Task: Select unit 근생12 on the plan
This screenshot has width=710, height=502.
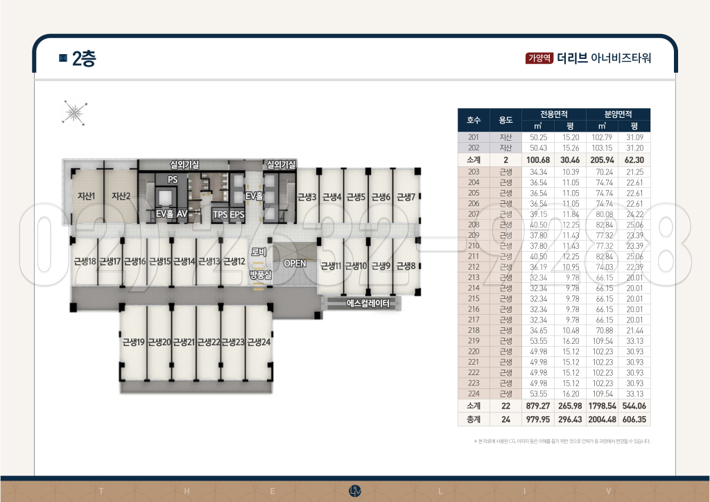Action: click(234, 261)
